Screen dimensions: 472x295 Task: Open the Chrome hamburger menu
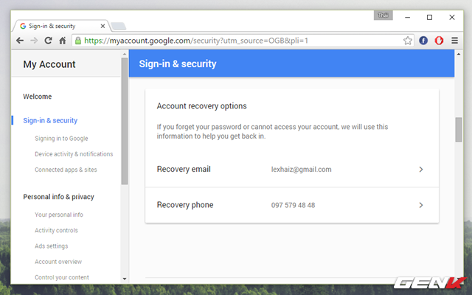[456, 41]
